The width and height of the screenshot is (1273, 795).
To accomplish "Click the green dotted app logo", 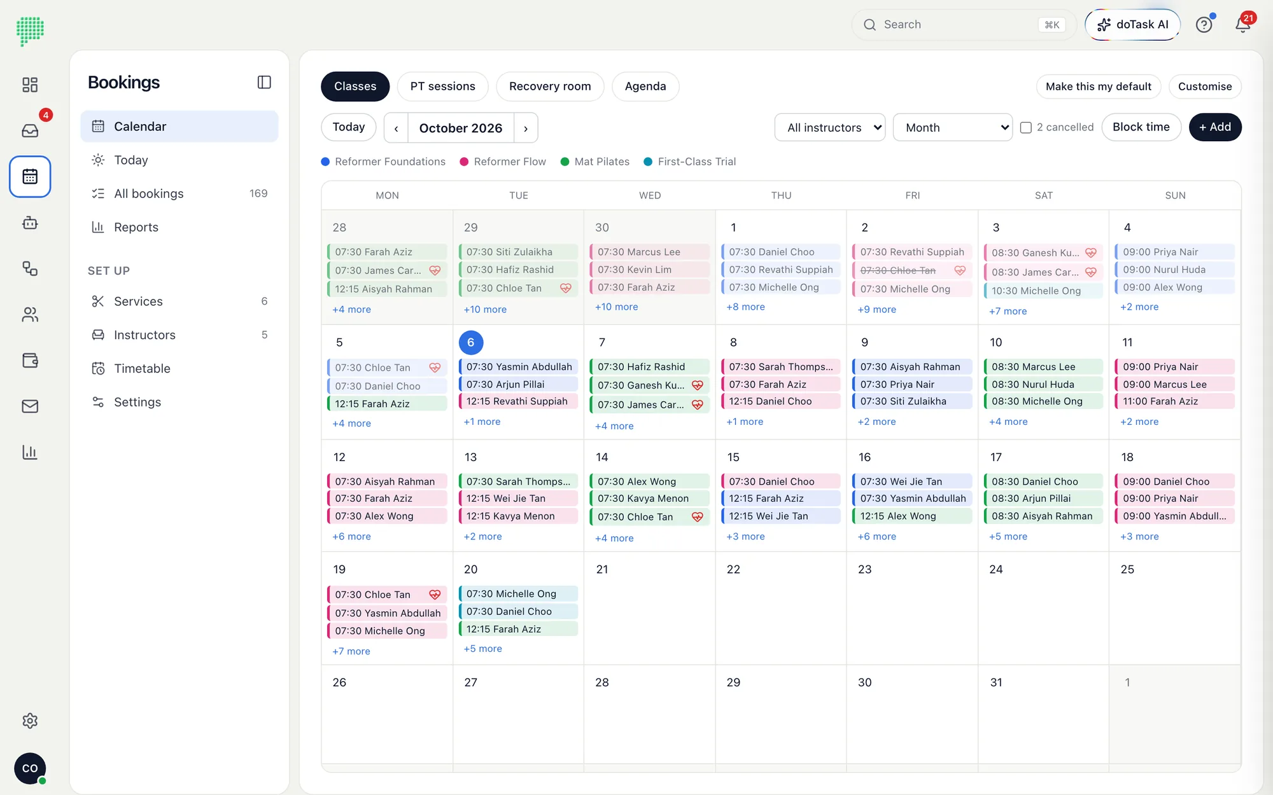I will coord(30,31).
